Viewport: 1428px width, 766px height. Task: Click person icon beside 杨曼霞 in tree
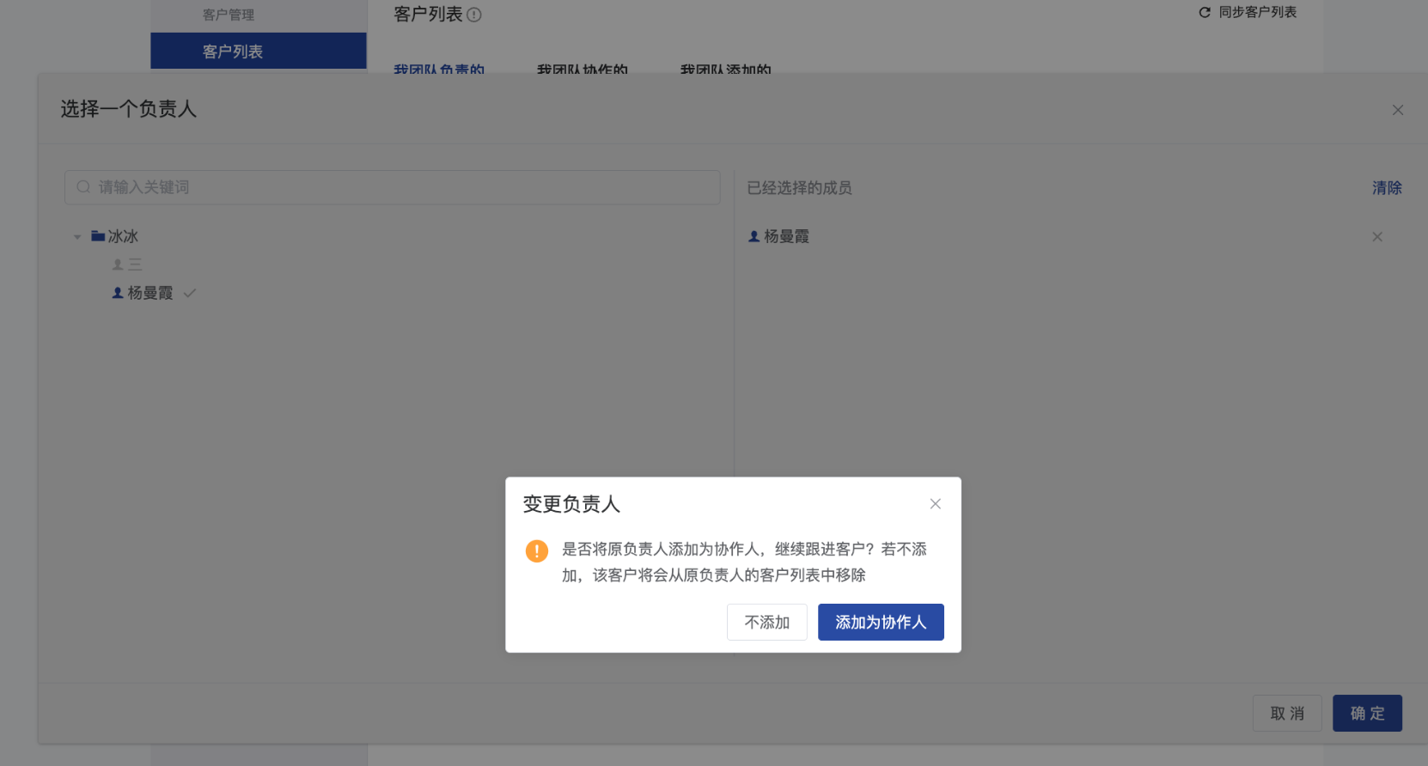point(118,293)
